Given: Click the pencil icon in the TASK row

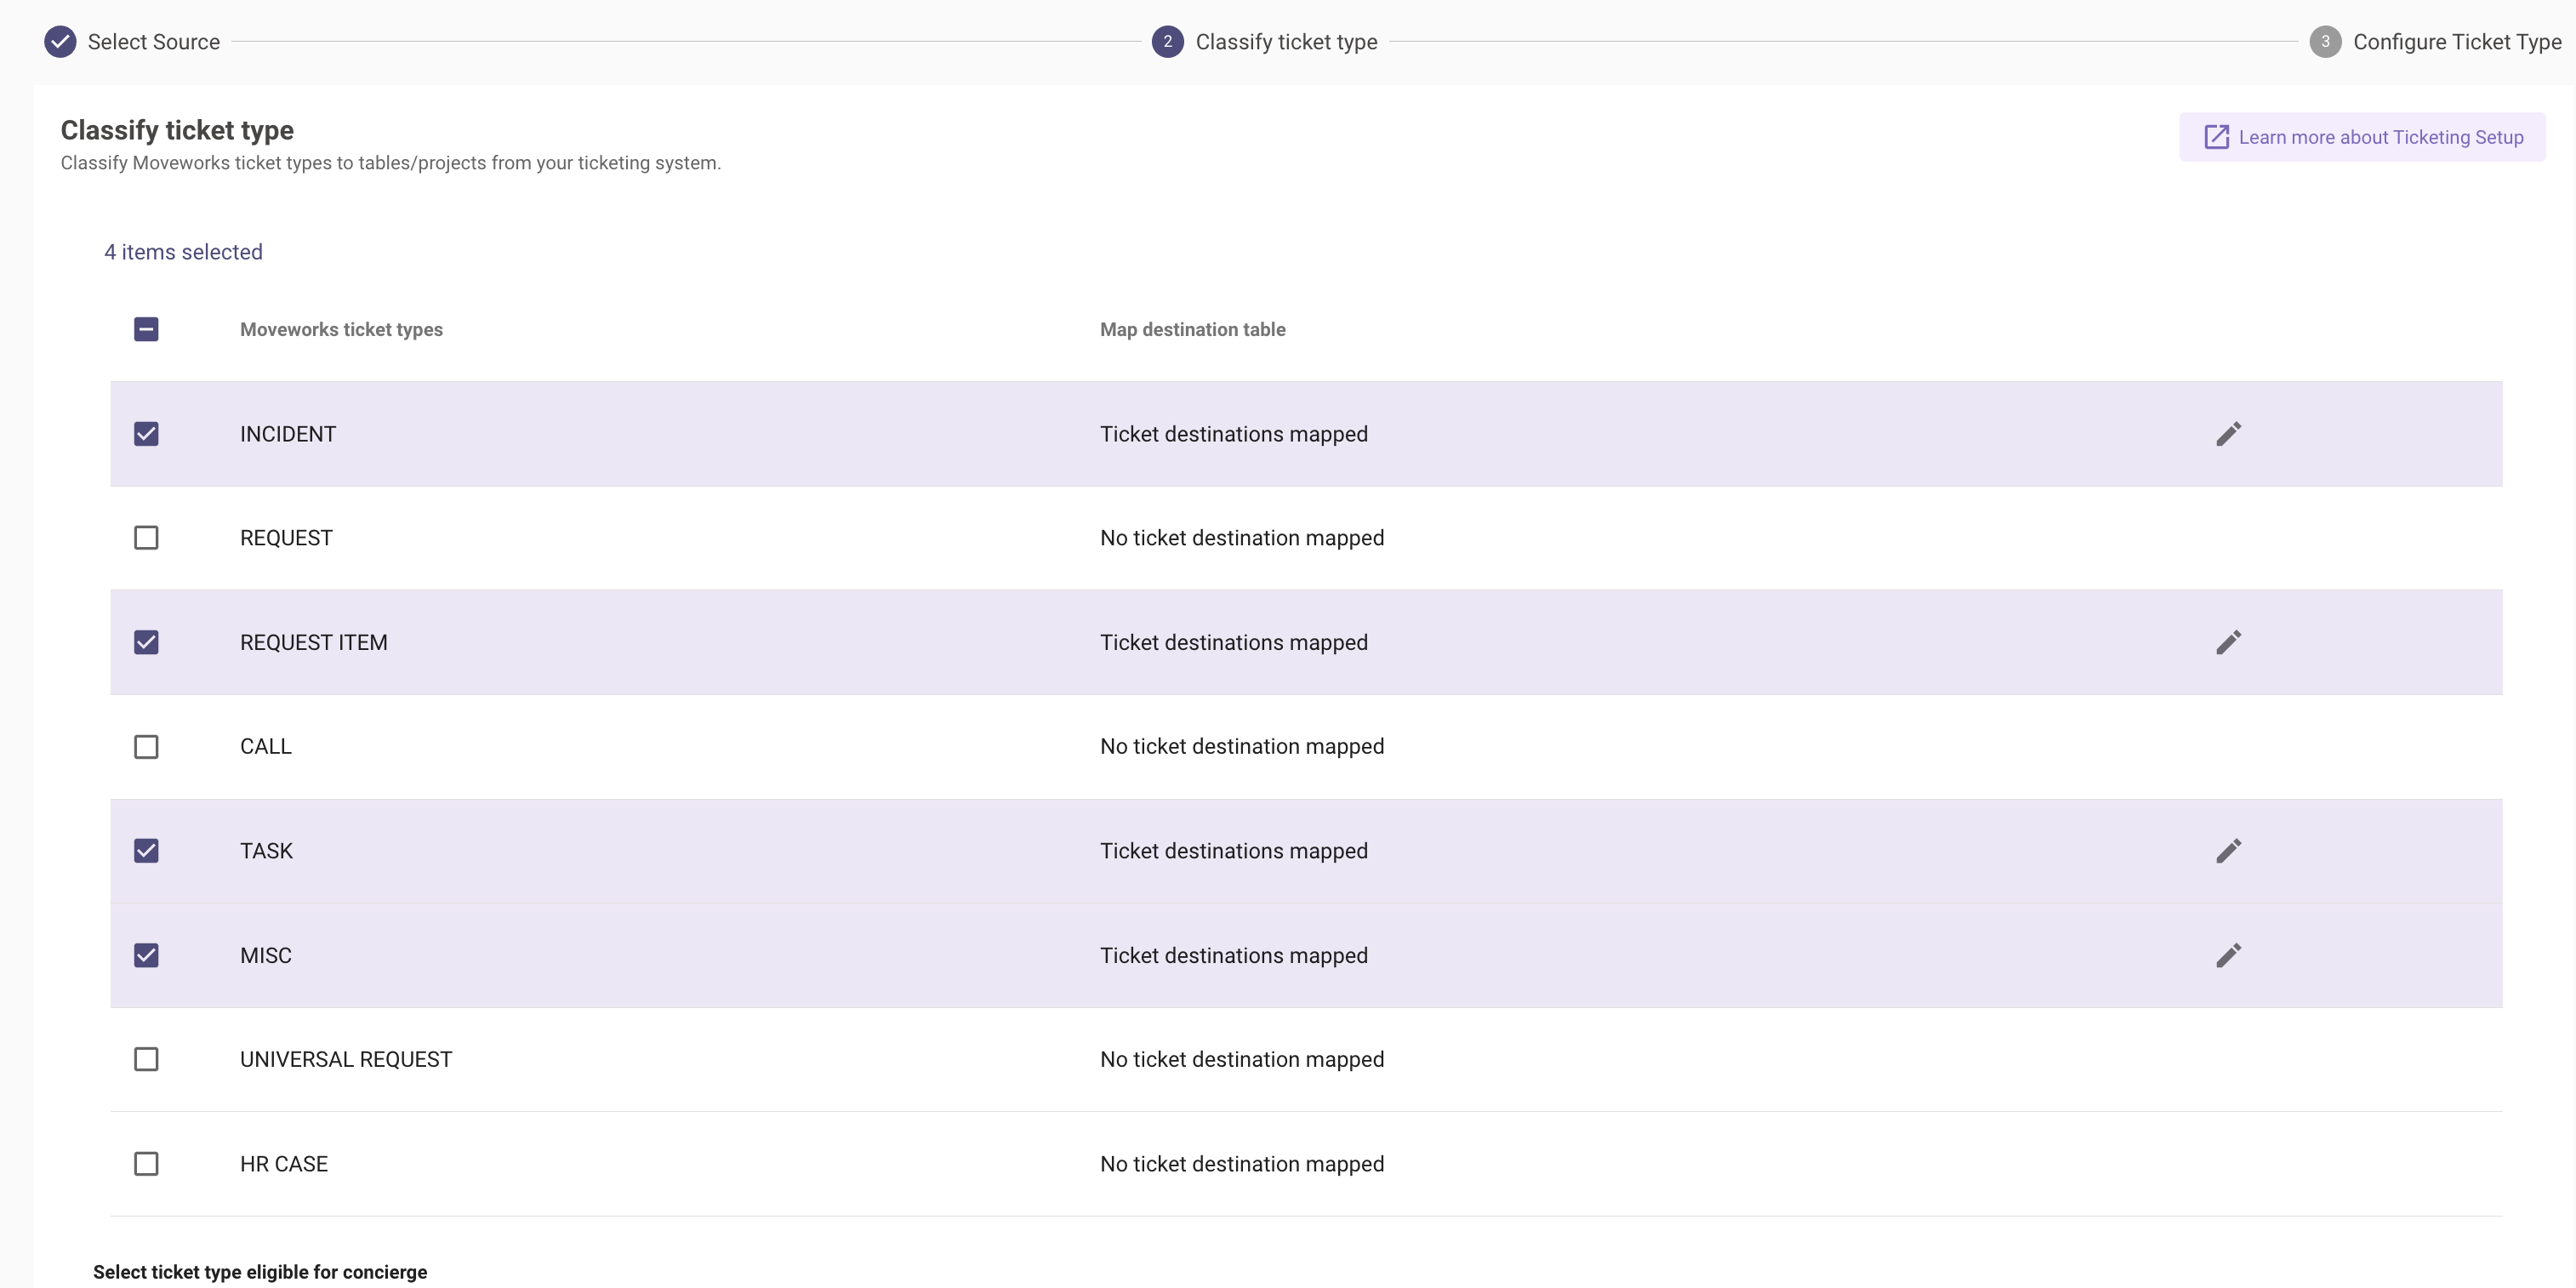Looking at the screenshot, I should 2228,851.
